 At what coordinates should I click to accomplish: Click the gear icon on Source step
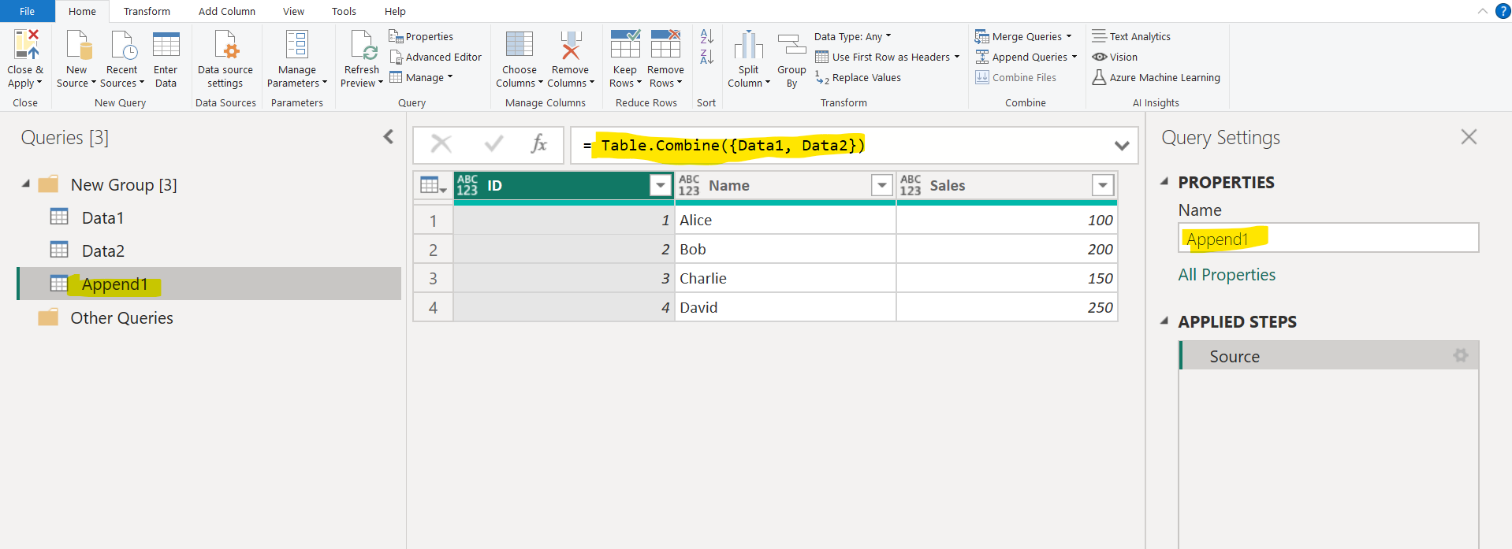pos(1460,356)
